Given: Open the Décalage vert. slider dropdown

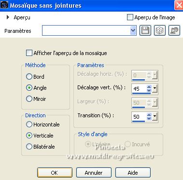Looking at the screenshot, I should [155, 89].
